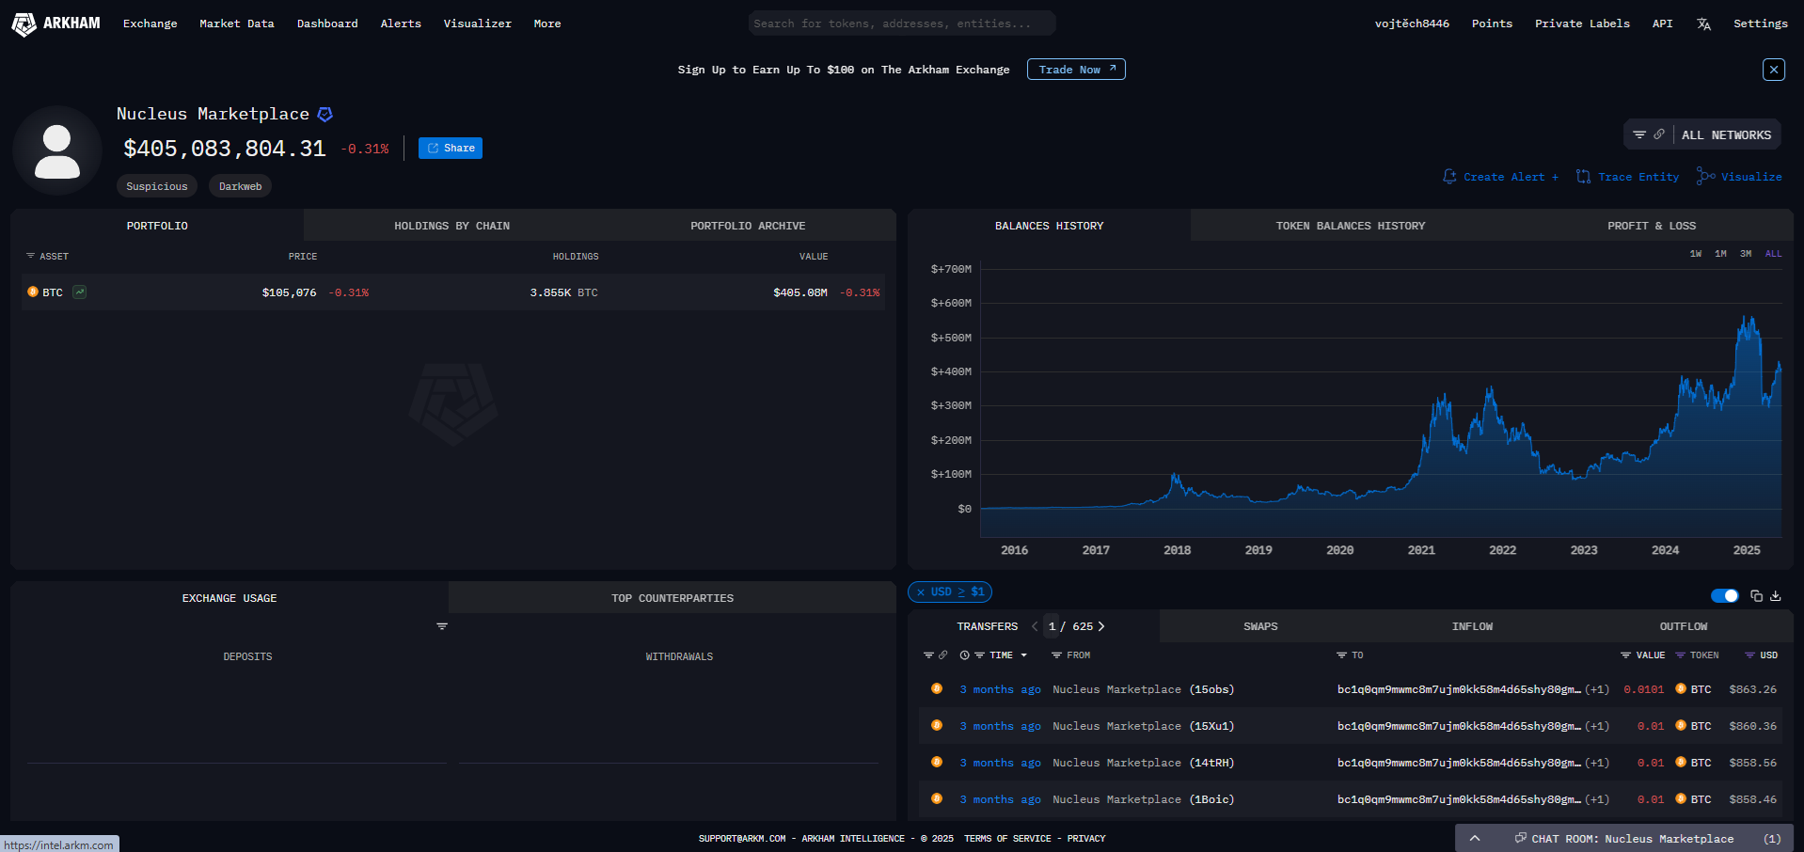Open the TO column filter

tap(1342, 655)
